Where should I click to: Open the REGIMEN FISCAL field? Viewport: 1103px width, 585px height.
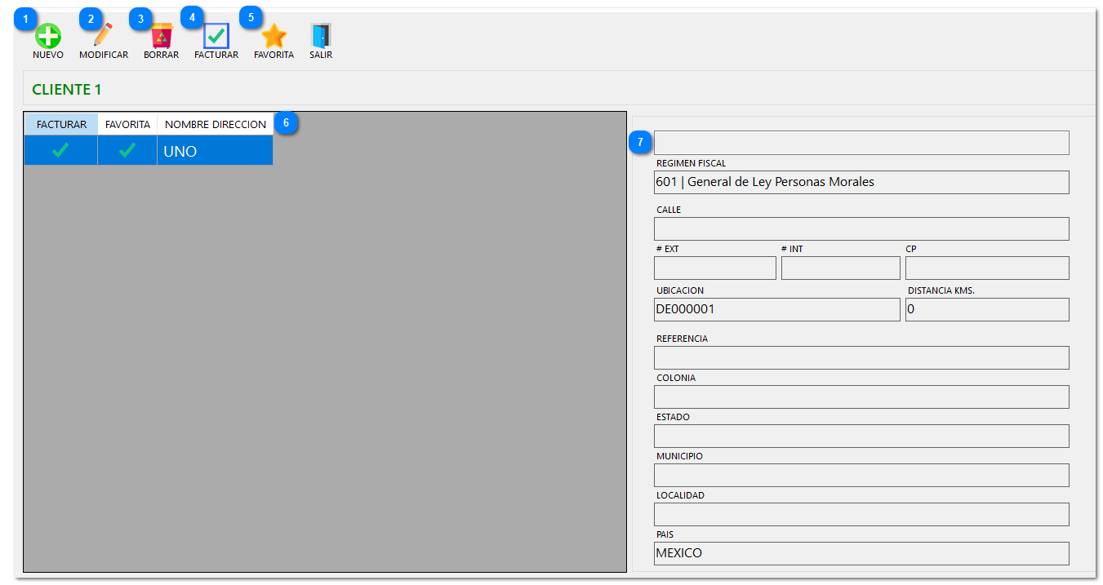click(x=861, y=182)
